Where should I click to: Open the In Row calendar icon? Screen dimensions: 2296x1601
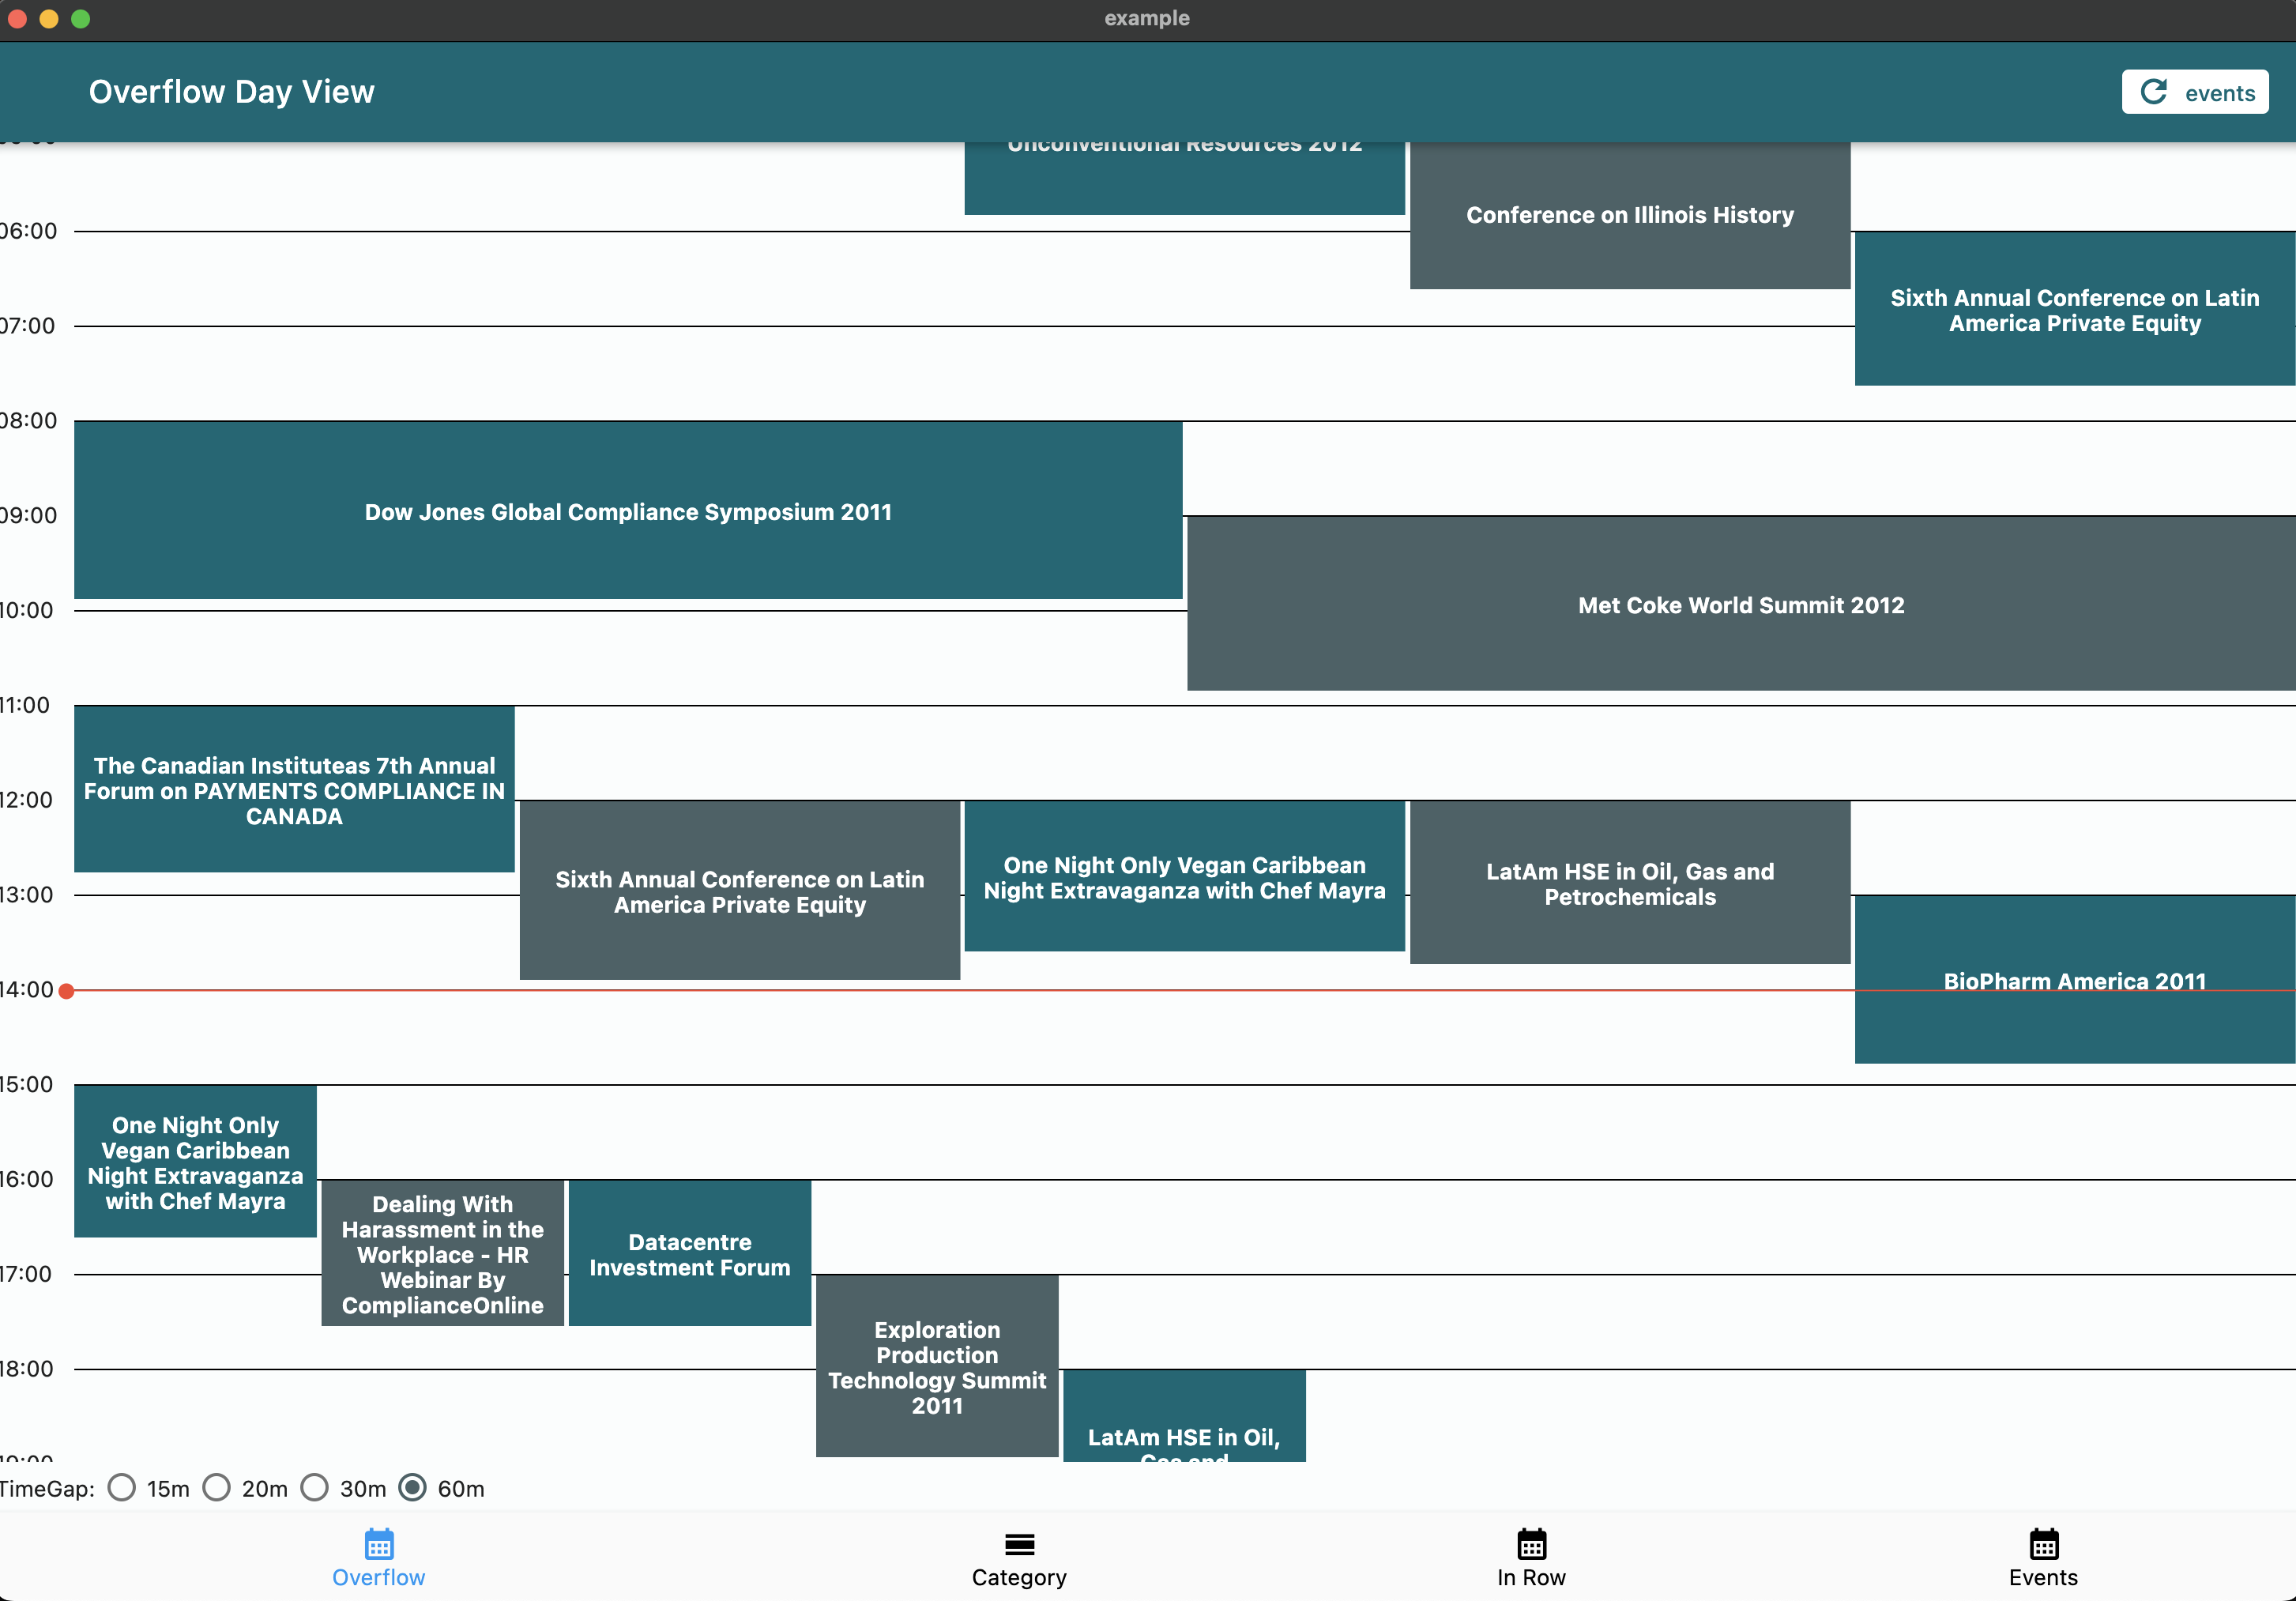pos(1531,1544)
